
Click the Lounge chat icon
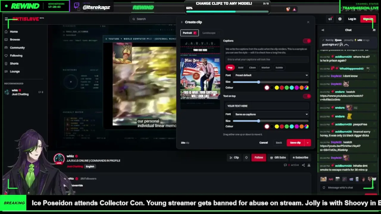click(6, 71)
